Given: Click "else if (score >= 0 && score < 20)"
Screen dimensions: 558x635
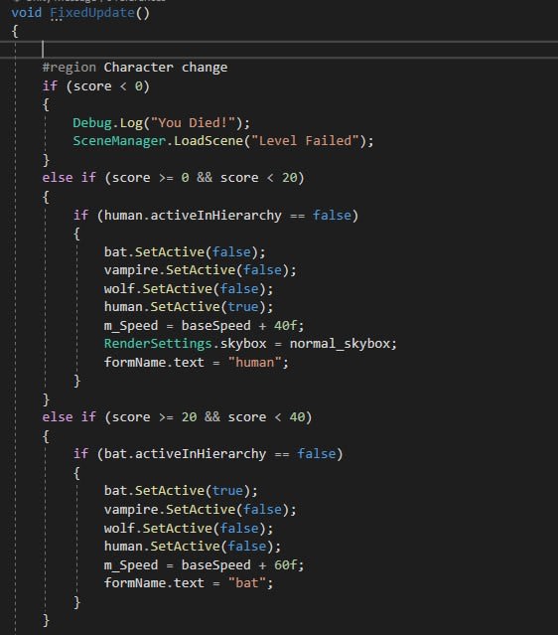Looking at the screenshot, I should (x=173, y=178).
